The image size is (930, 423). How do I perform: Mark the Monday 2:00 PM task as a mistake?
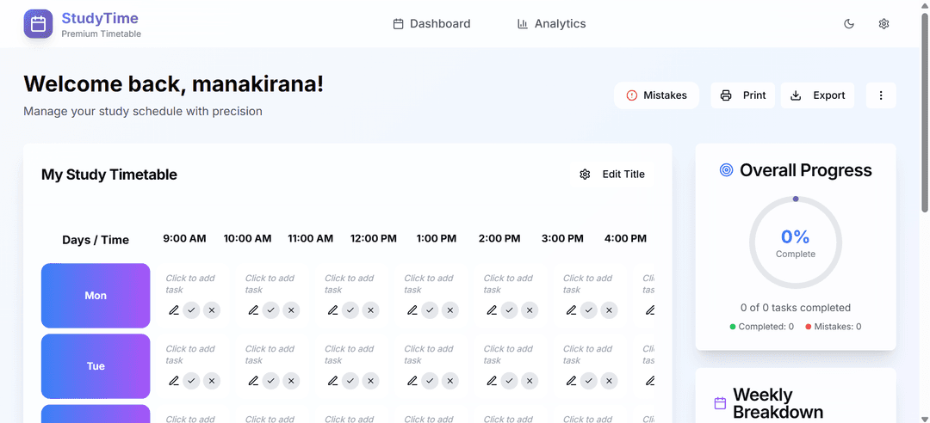[x=609, y=310]
